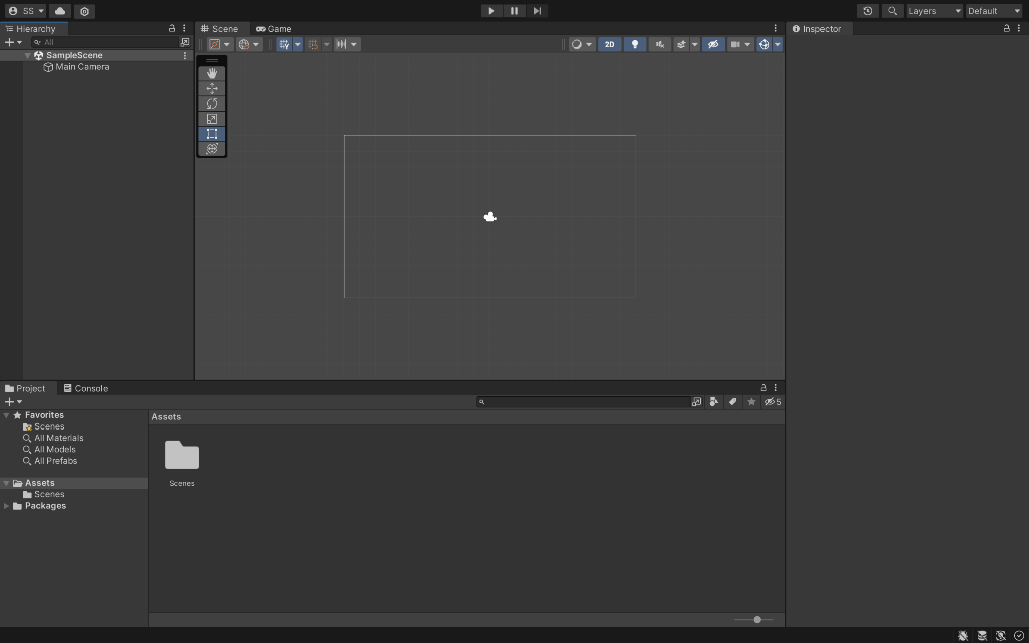
Task: Click the undo history icon near Layers
Action: point(868,11)
